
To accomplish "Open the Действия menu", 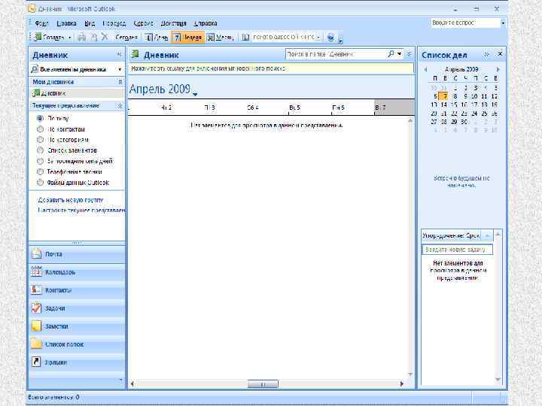I will (173, 23).
